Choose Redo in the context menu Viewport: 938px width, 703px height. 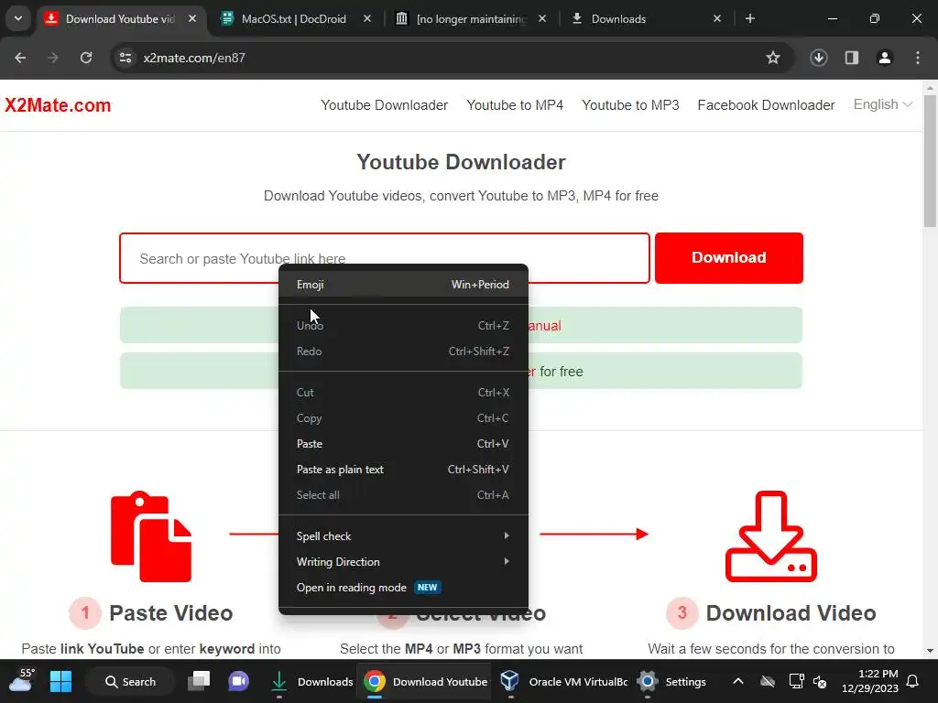403,351
